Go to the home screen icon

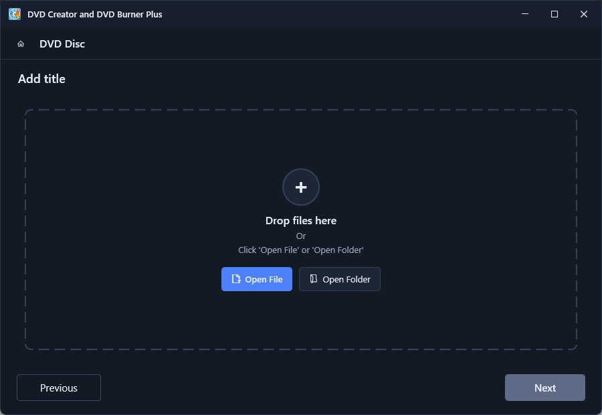[x=21, y=44]
